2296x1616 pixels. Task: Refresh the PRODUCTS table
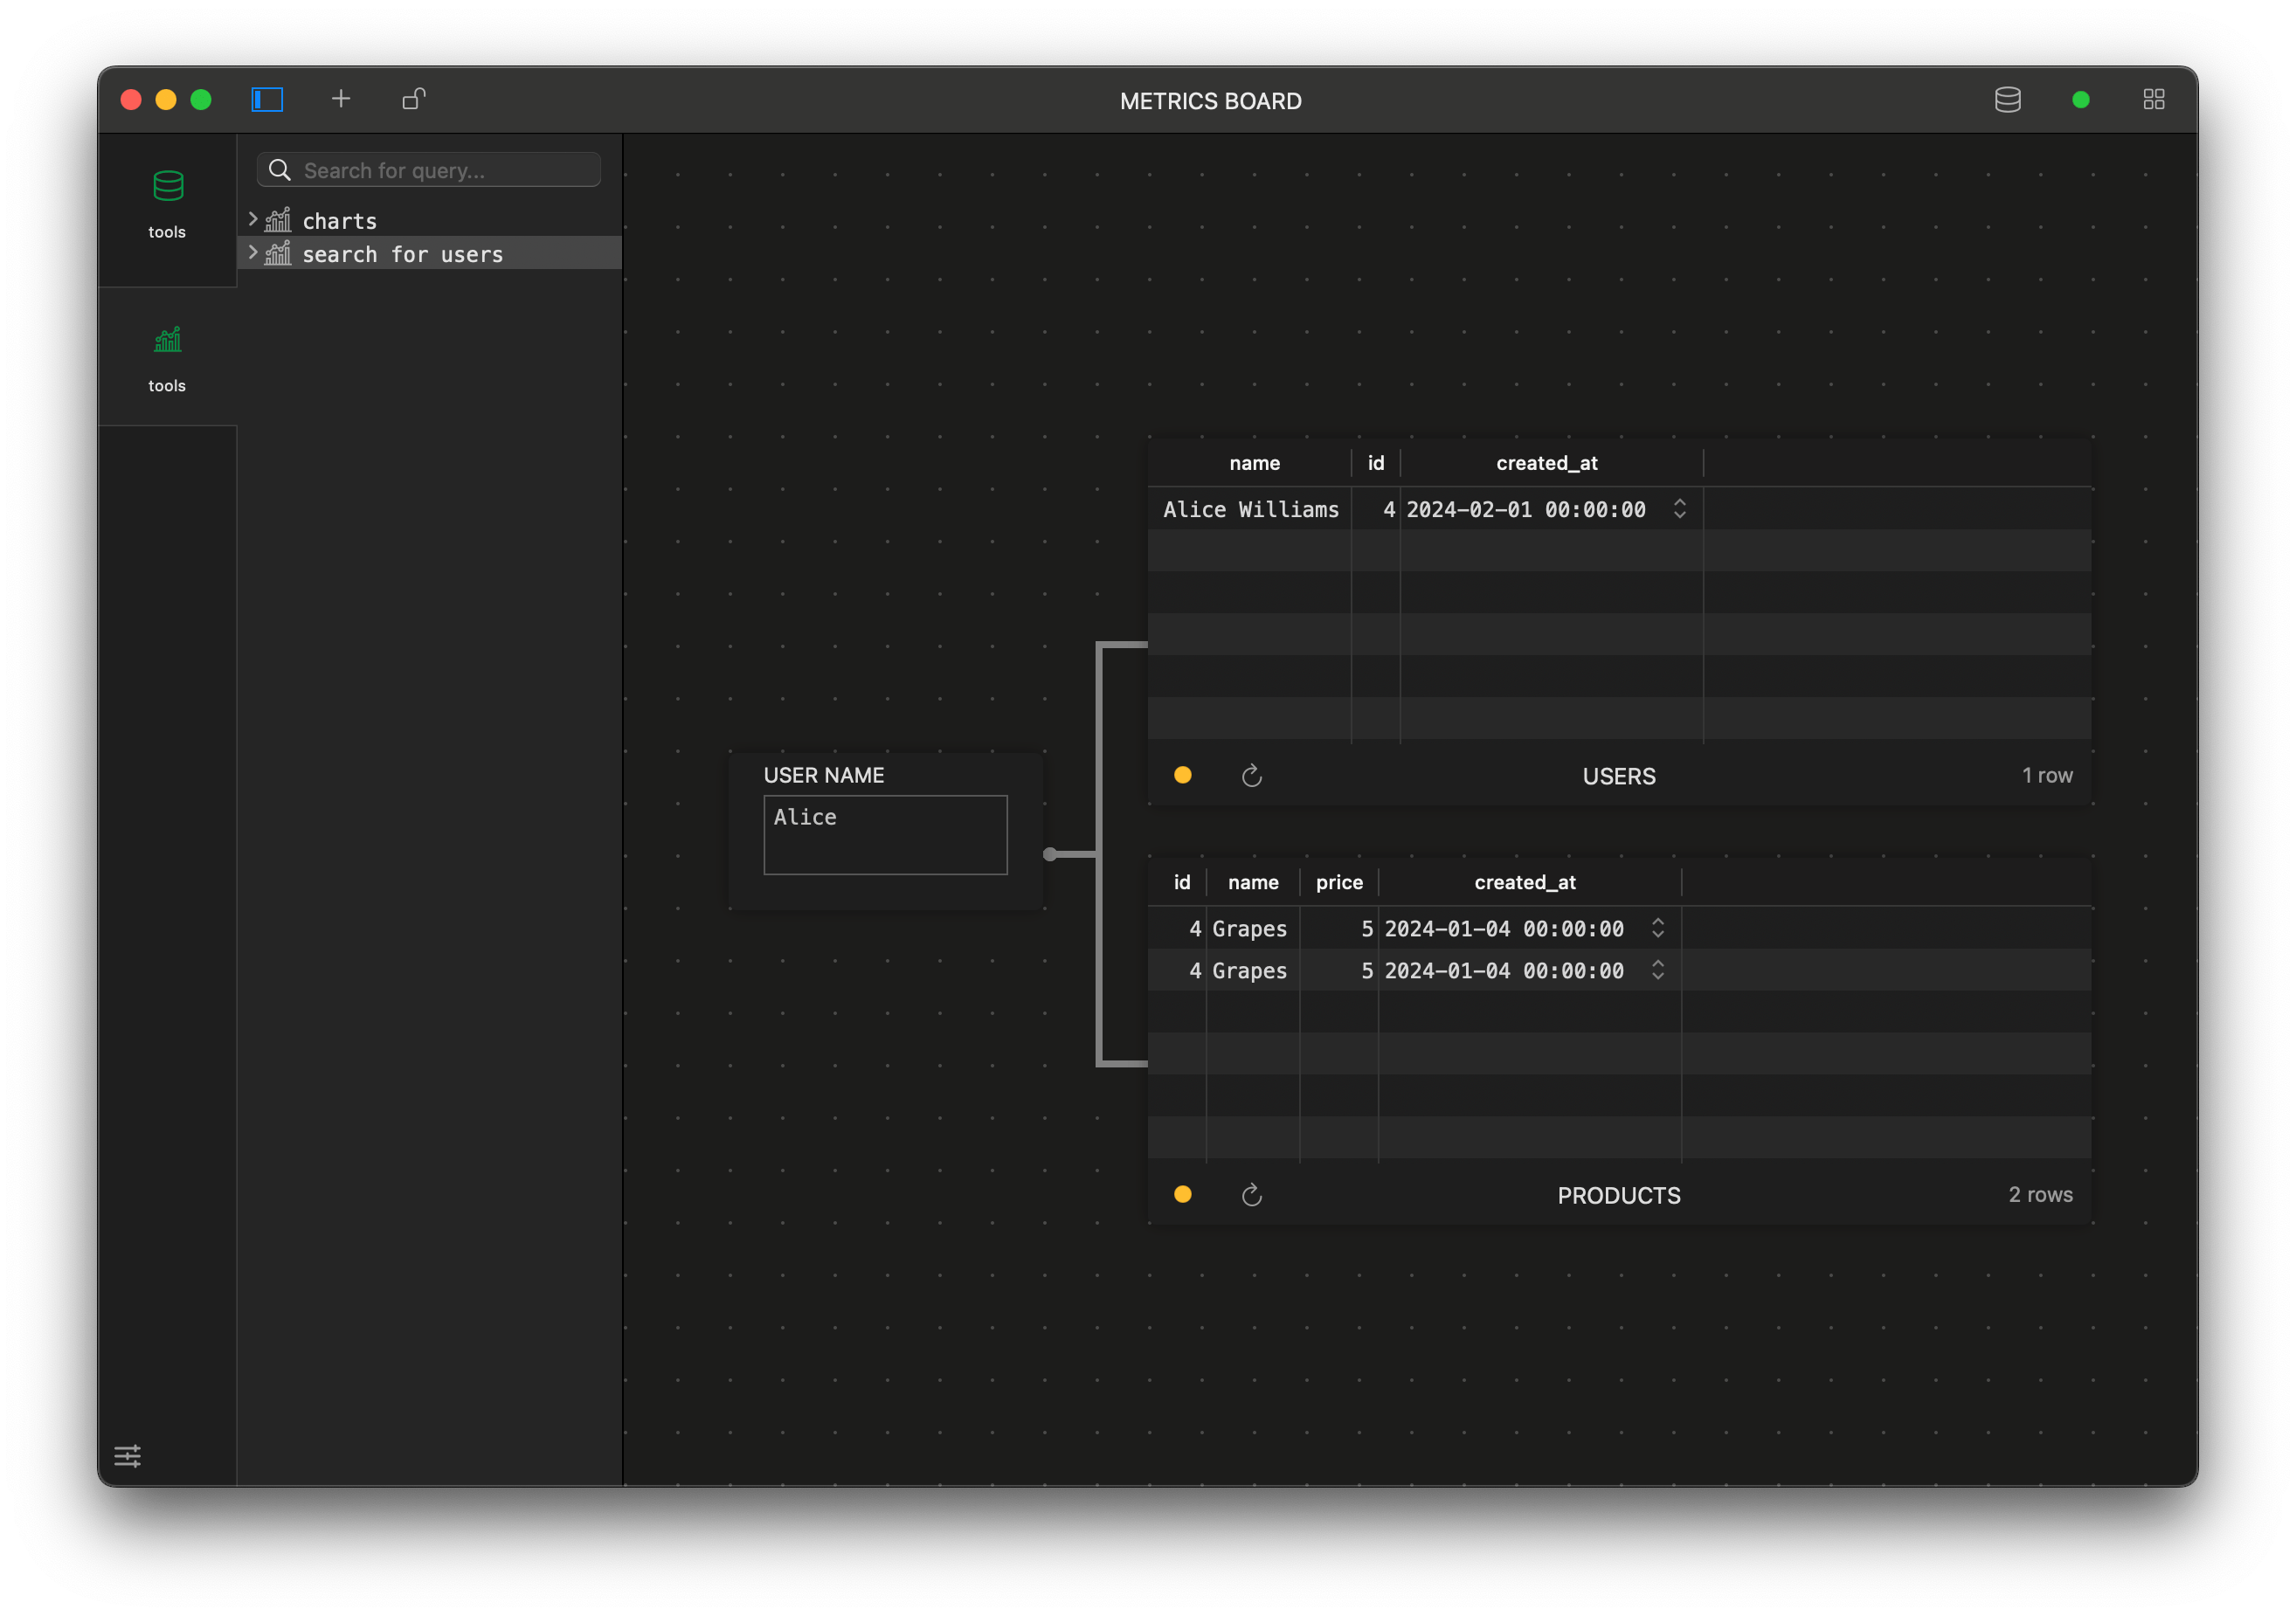[1251, 1194]
